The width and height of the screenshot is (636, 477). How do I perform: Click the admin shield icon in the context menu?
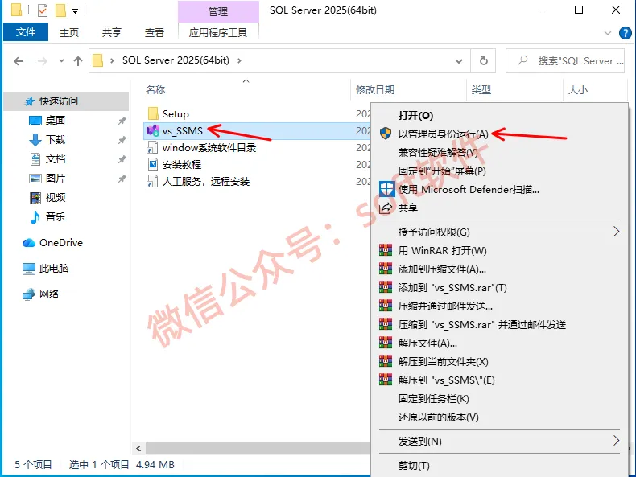point(386,134)
